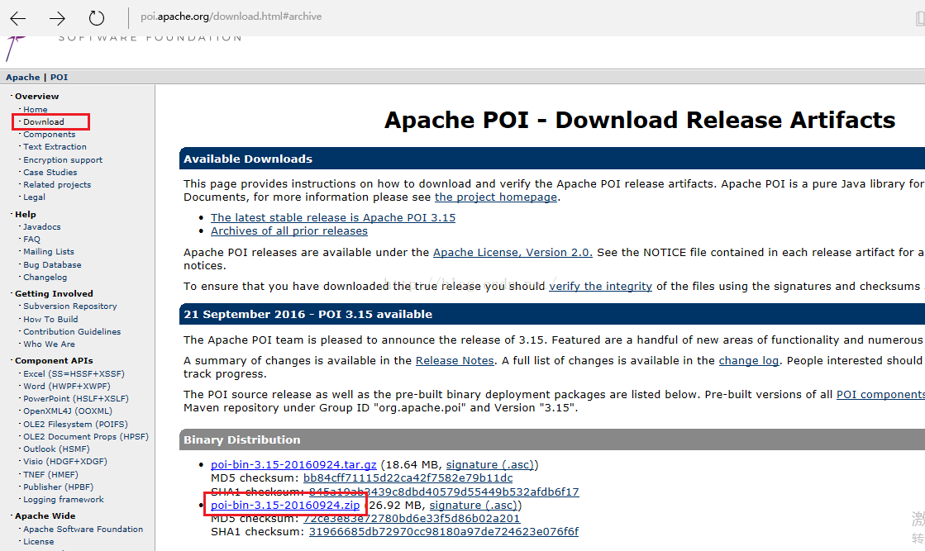Image resolution: width=925 pixels, height=551 pixels.
Task: Open Changelog sidebar link
Action: [x=45, y=278]
